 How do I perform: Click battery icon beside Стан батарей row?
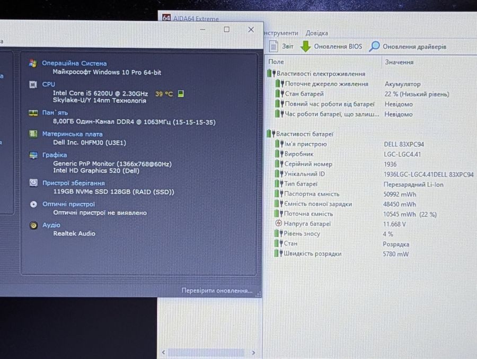pyautogui.click(x=279, y=93)
